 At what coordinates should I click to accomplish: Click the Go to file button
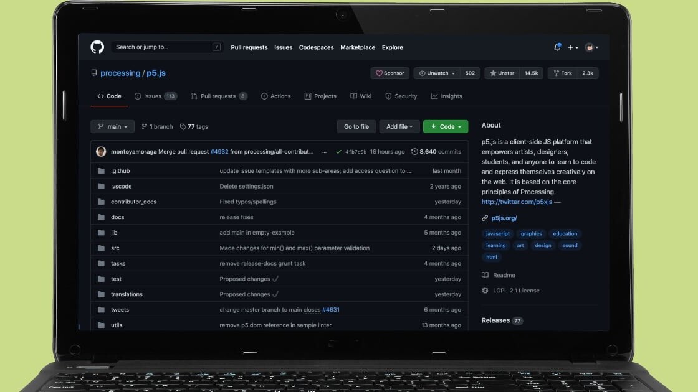356,126
